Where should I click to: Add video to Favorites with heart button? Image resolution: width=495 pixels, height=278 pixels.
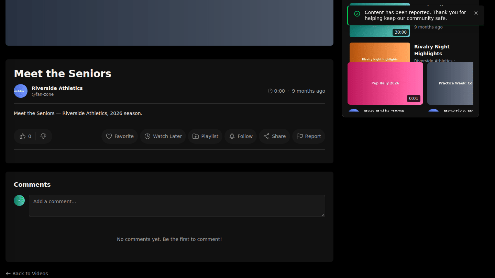pos(120,136)
